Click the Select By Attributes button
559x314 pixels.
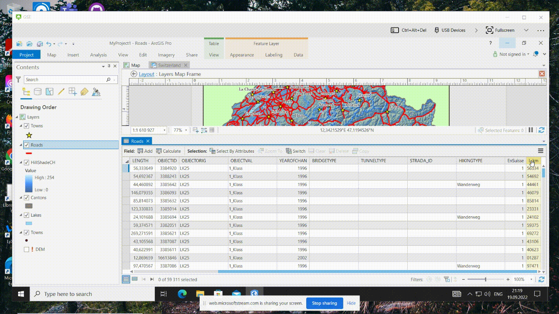232,151
